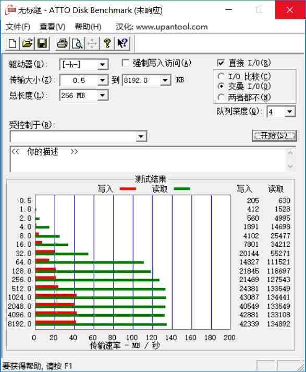306x372 pixels.
Task: Open Print Preview magnifier icon
Action: click(77, 43)
